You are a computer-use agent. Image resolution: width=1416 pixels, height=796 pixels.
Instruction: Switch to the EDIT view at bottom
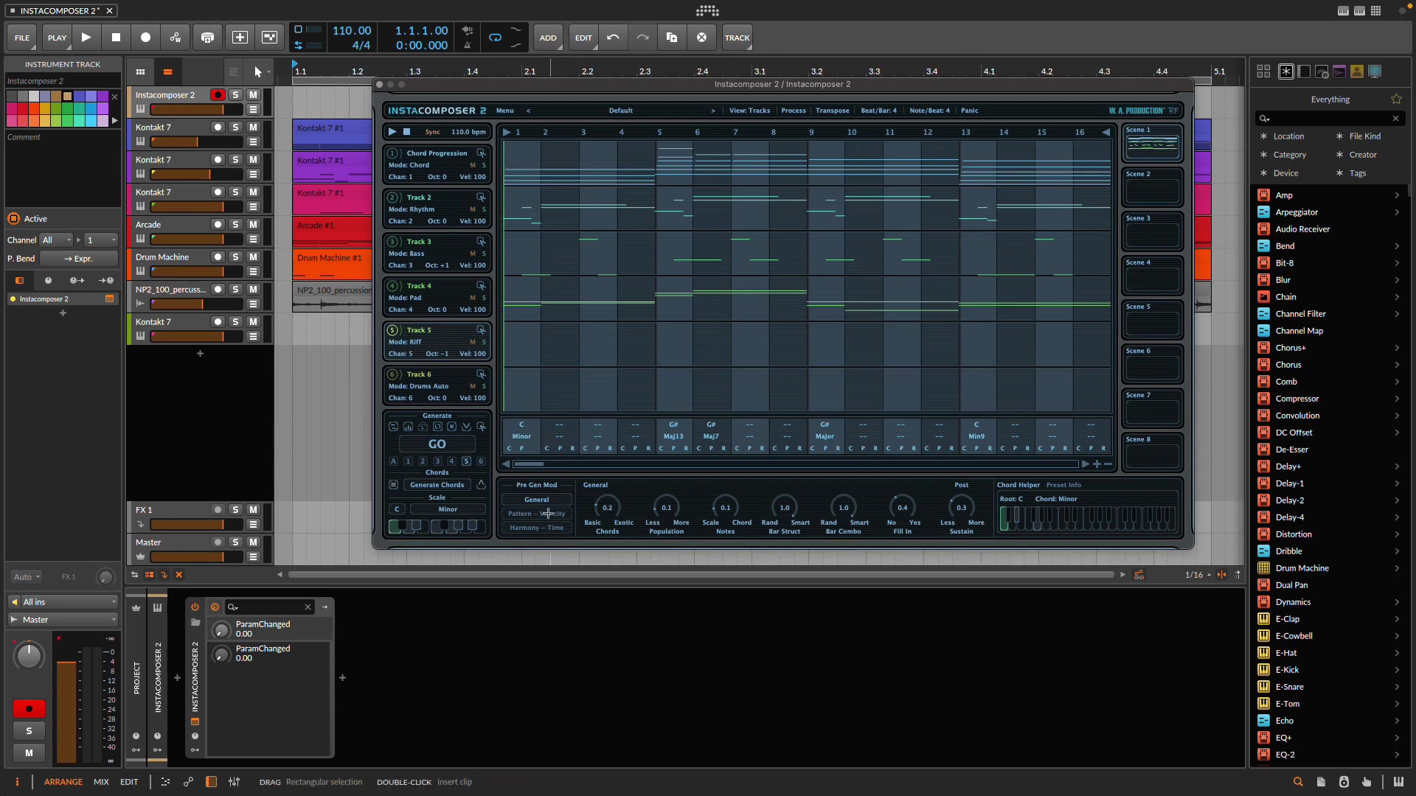pos(129,782)
